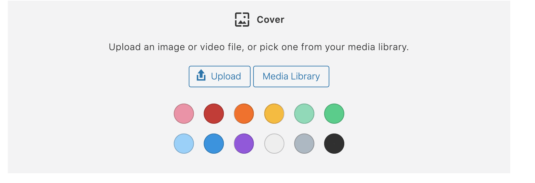Screen dimensions: 535x183
Task: Click the Media Library label text
Action: [x=291, y=77]
